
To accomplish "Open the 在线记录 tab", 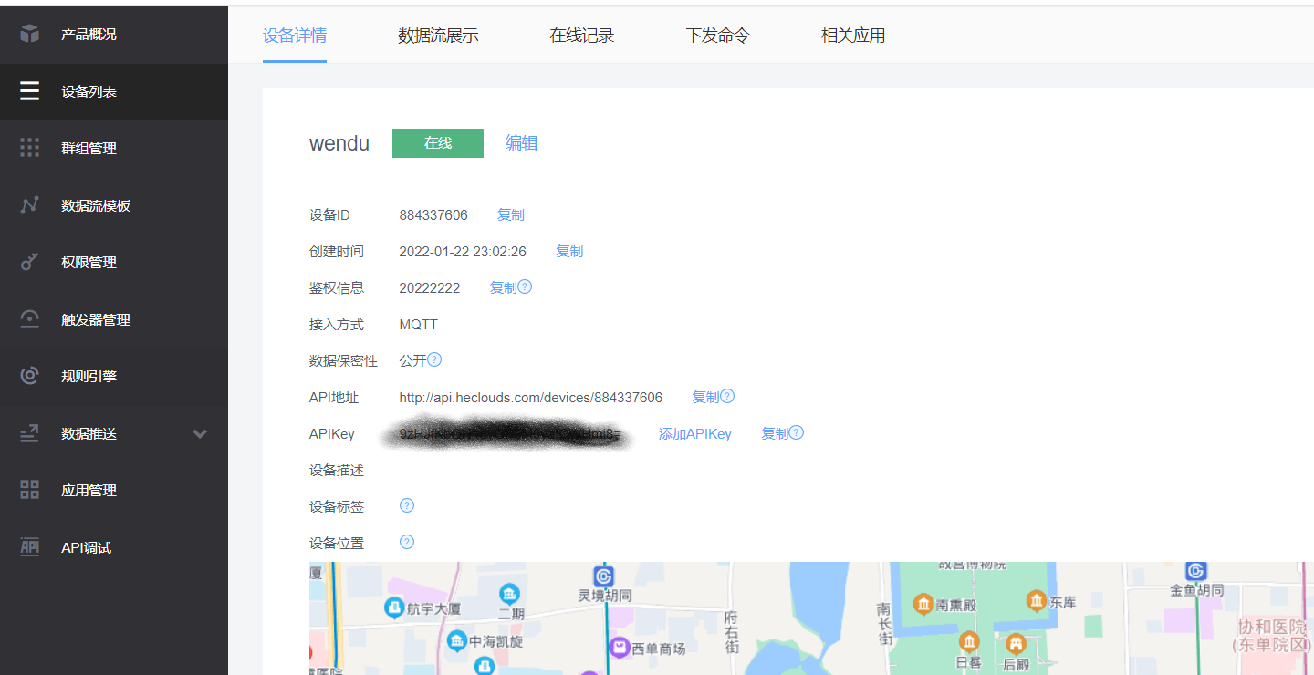I will pos(582,36).
